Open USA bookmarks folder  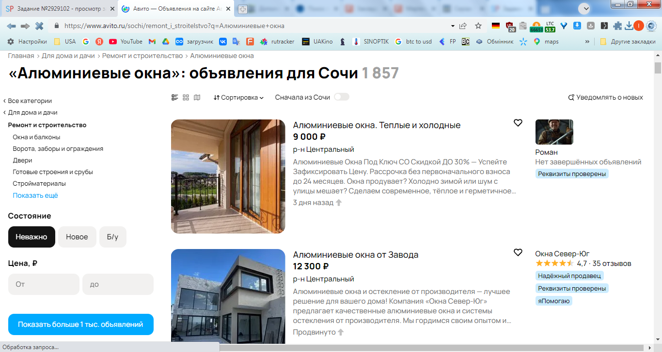coord(64,42)
